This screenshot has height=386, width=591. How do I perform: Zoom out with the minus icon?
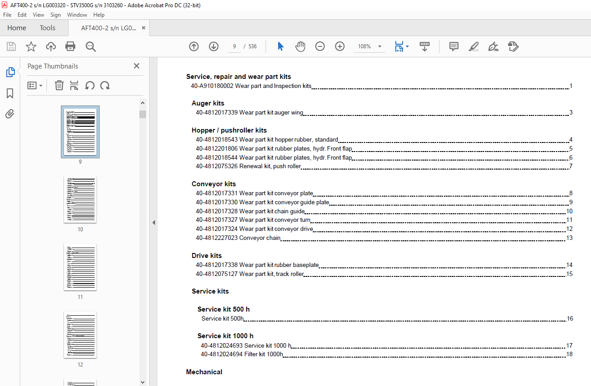(x=320, y=46)
